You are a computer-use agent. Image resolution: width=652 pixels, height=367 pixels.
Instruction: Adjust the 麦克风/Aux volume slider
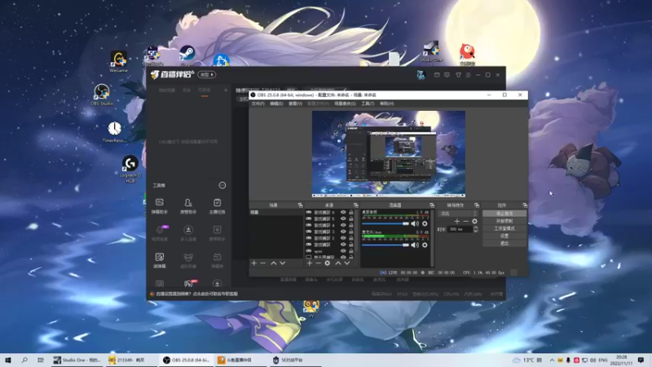coord(385,245)
